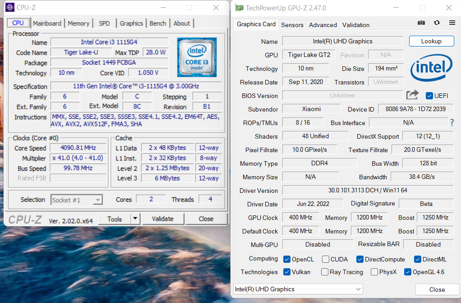Click the Intel Core i3 badge in CPU-Z
Screen dimensions: 461x303
[x=197, y=57]
